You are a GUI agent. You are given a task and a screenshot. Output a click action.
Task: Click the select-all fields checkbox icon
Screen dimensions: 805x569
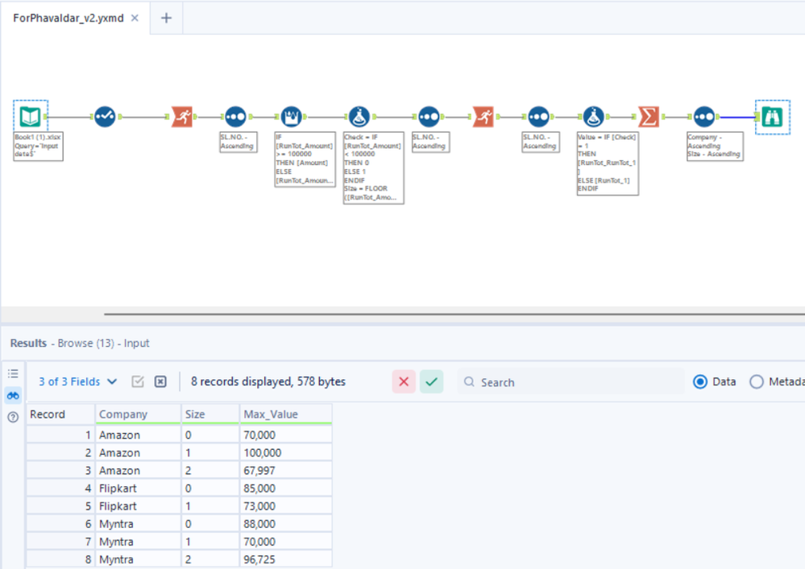(138, 381)
